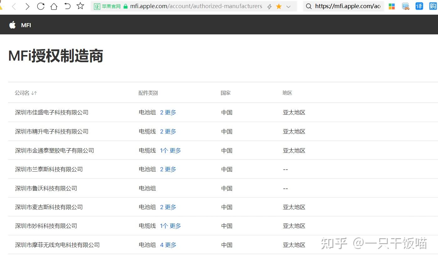Viewport: 438px width, 261px height.
Task: Click the 国家 column header
Action: (x=226, y=93)
